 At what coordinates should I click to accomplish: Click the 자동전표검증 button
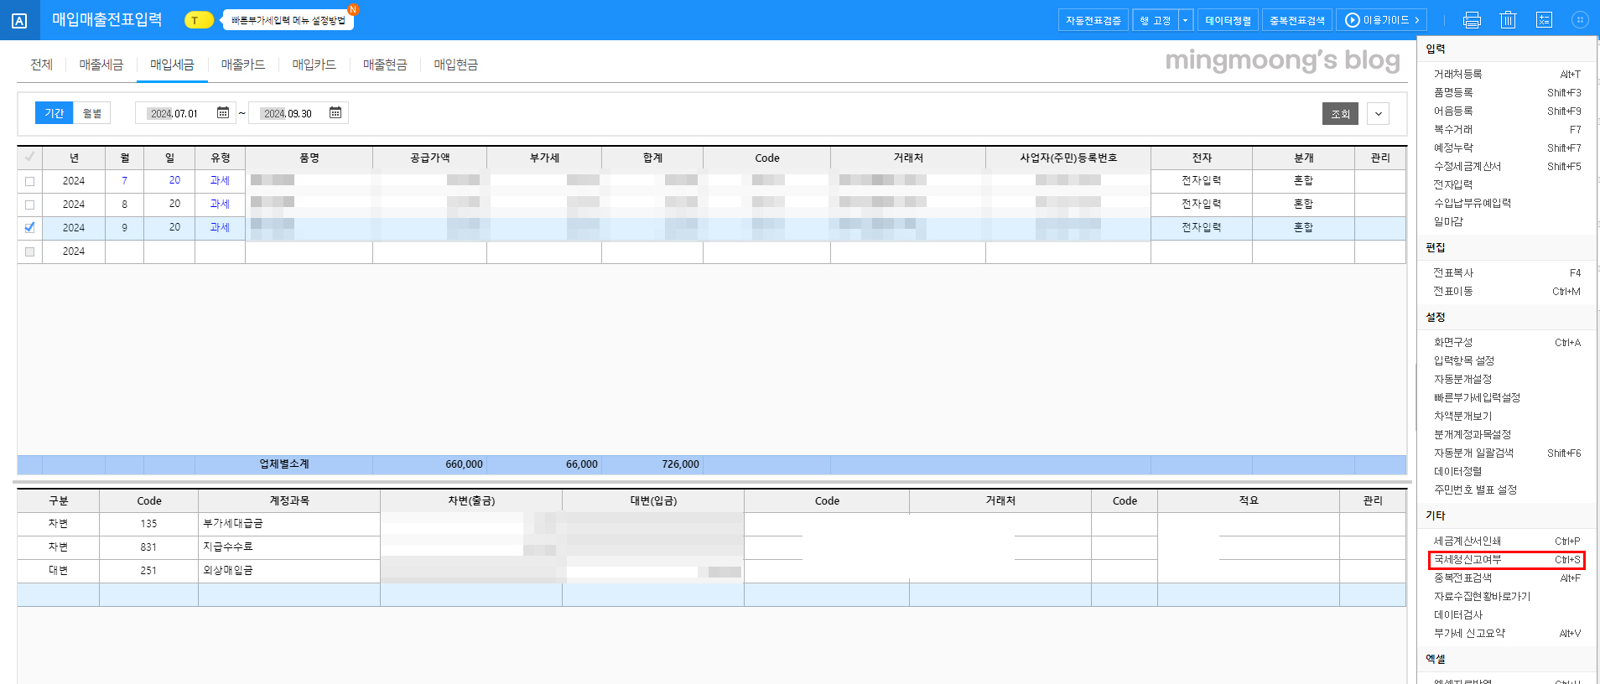1094,20
